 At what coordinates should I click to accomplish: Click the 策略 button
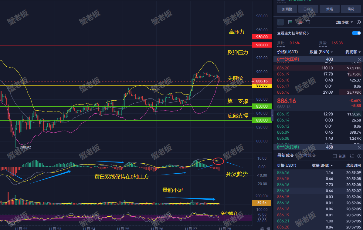[329, 9]
